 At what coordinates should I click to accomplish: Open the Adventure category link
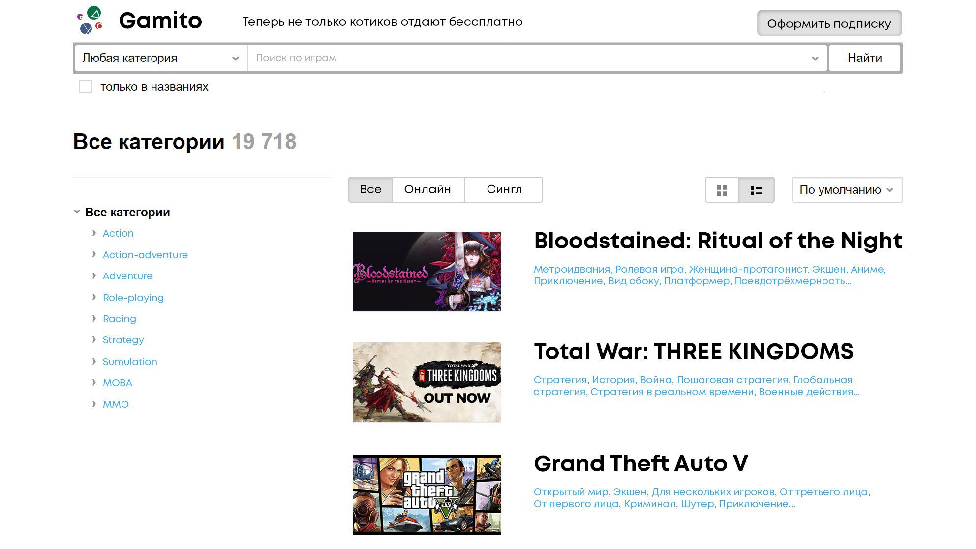click(127, 276)
